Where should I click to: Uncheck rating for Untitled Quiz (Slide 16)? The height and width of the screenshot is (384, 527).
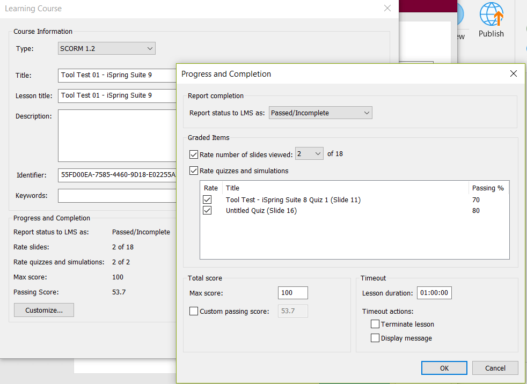pyautogui.click(x=207, y=210)
